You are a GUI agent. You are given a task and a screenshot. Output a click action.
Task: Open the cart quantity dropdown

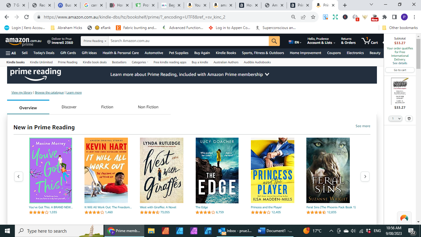pyautogui.click(x=395, y=118)
